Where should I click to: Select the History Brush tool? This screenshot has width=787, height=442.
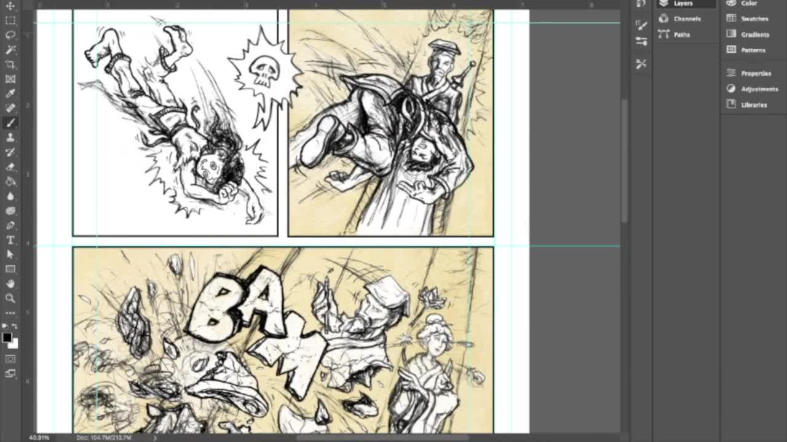point(10,152)
